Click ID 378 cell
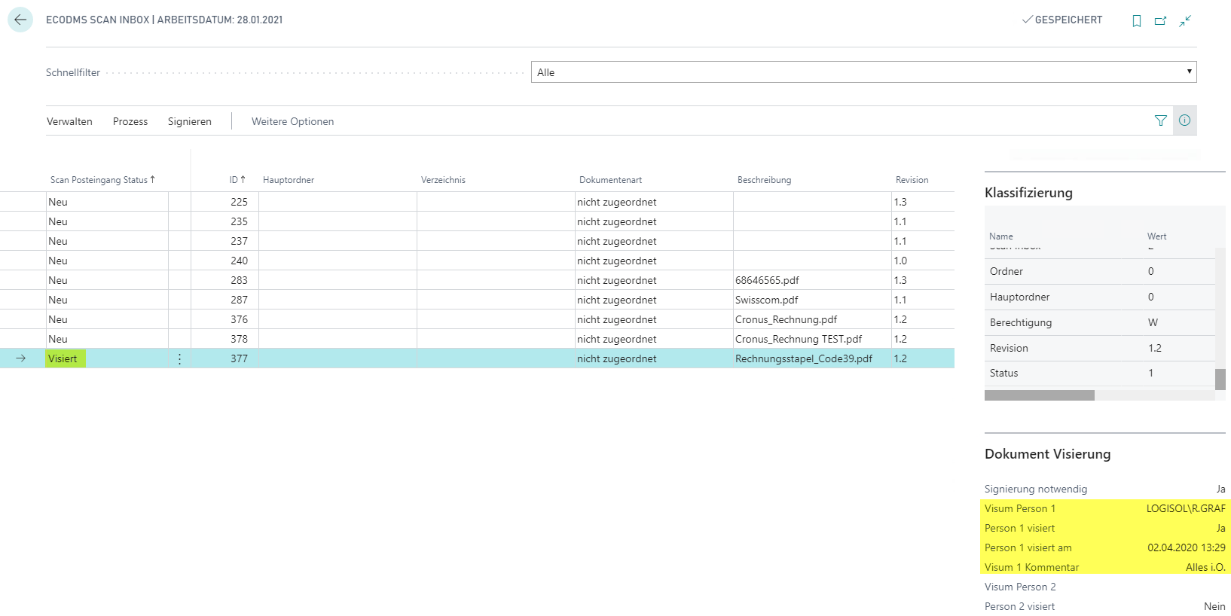The height and width of the screenshot is (616, 1231). 225,339
